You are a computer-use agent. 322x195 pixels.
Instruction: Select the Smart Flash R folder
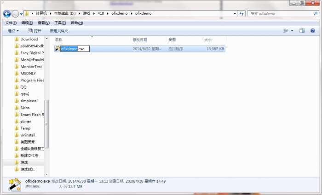pyautogui.click(x=29, y=115)
